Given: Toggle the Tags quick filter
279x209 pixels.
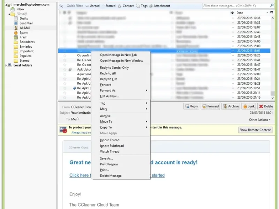Looking at the screenshot, I should [142, 6].
